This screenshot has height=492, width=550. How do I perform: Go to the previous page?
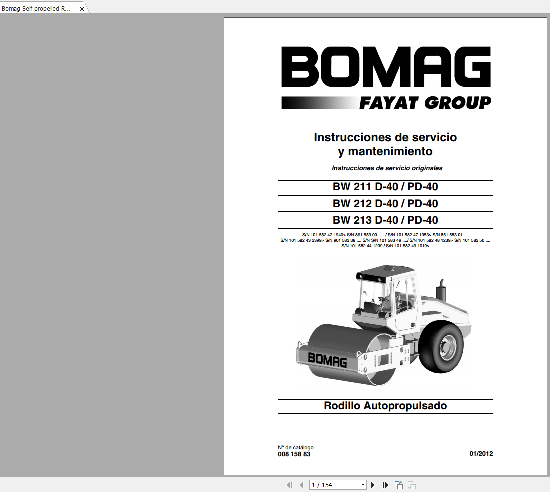tap(301, 485)
